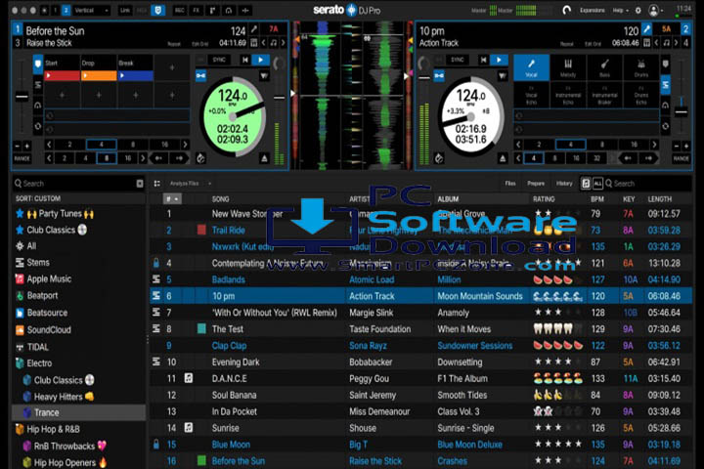Toggle SYNC on deck 2
This screenshot has height=469, width=704.
(x=457, y=60)
